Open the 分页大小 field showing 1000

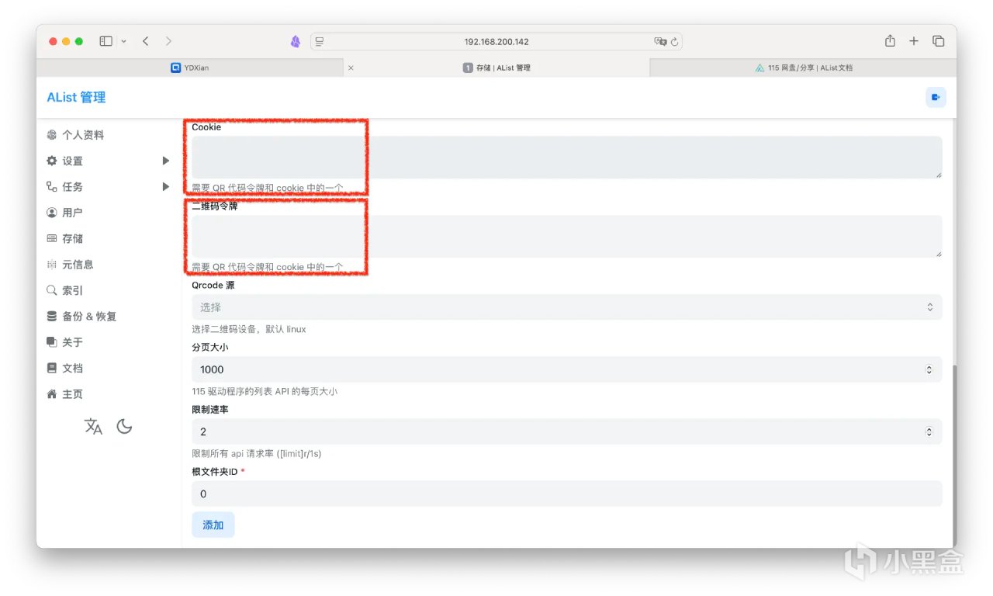[567, 369]
